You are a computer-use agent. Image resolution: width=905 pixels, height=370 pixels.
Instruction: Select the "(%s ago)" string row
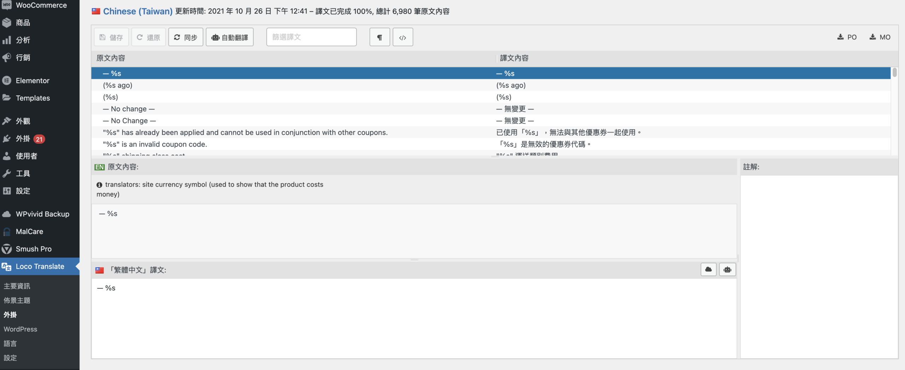click(118, 85)
